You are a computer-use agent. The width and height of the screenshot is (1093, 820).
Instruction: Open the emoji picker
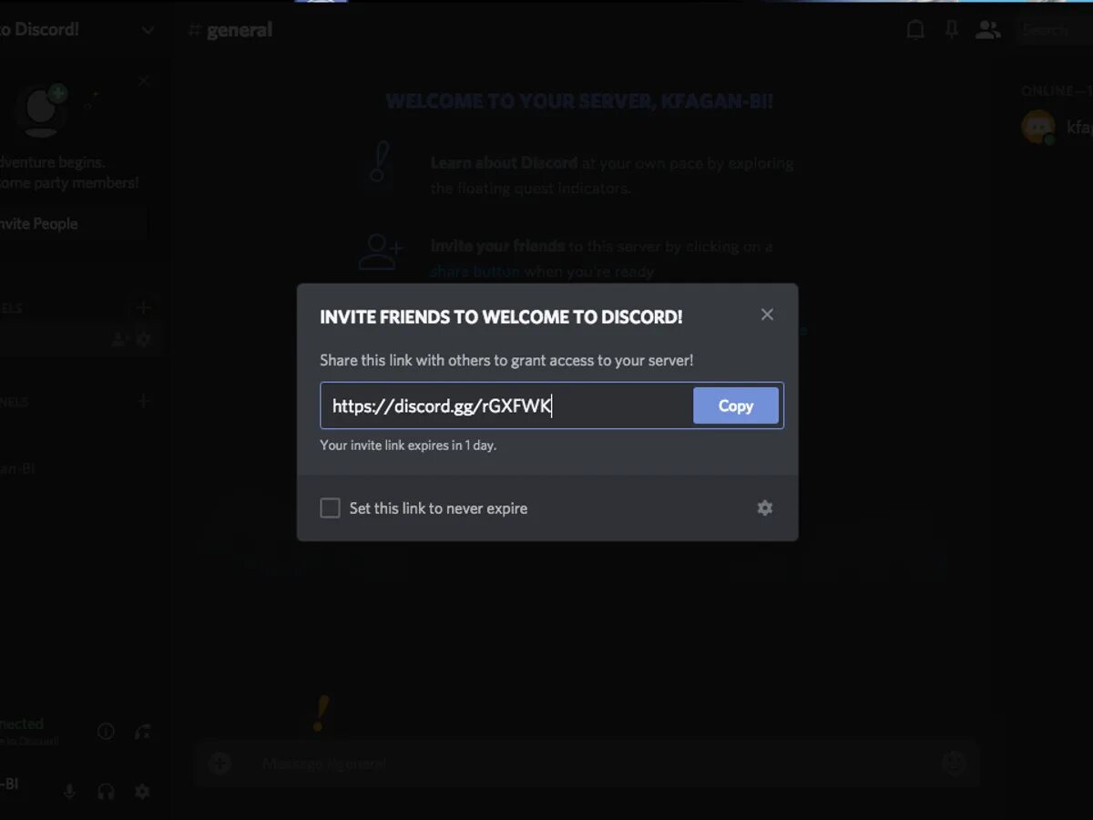coord(954,763)
